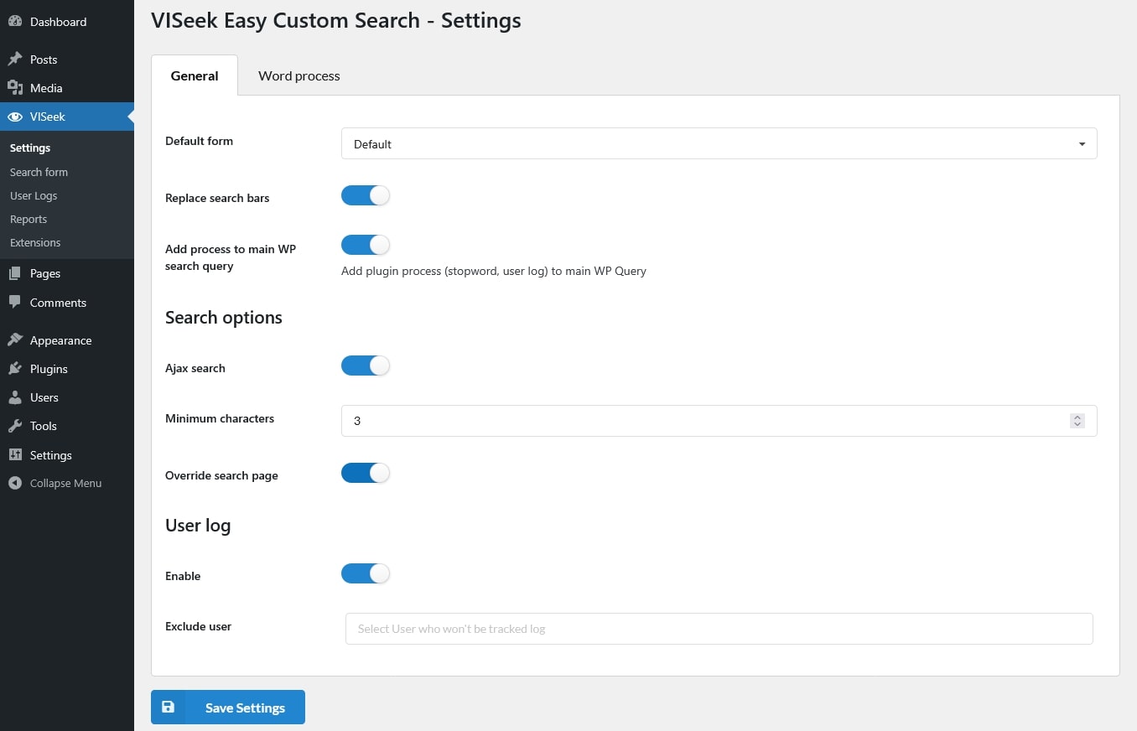This screenshot has height=731, width=1137.
Task: Open the Media library icon
Action: point(15,88)
